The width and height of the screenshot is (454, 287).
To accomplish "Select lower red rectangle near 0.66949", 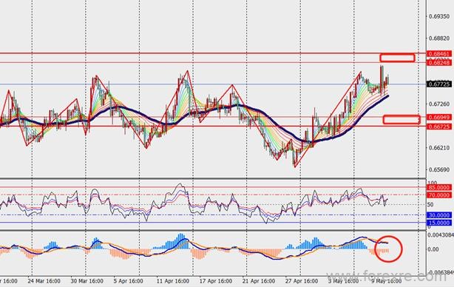I will [x=402, y=119].
